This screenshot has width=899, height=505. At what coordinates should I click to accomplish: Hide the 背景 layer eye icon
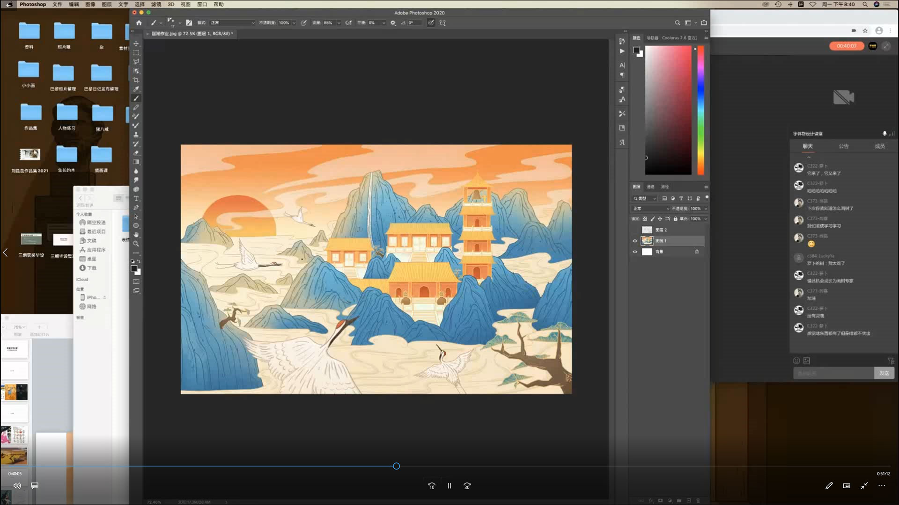coord(635,252)
